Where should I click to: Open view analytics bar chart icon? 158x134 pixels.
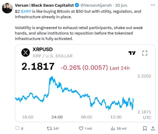click(113, 129)
